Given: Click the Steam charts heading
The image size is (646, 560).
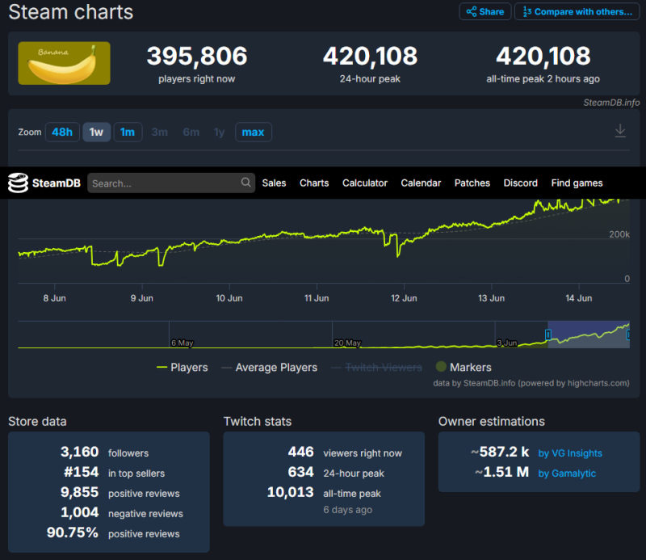Looking at the screenshot, I should (x=71, y=12).
